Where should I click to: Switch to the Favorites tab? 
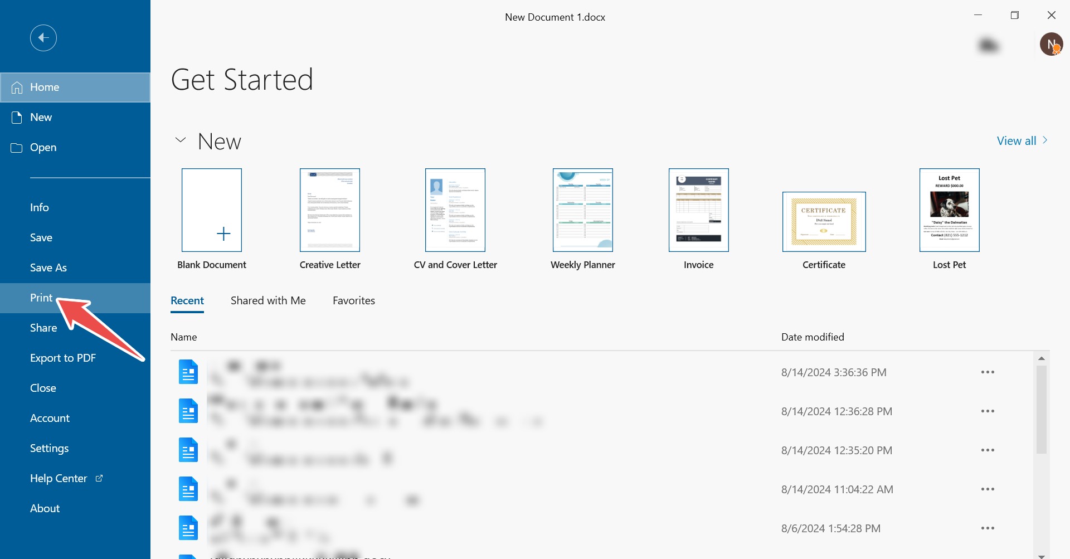pyautogui.click(x=353, y=300)
